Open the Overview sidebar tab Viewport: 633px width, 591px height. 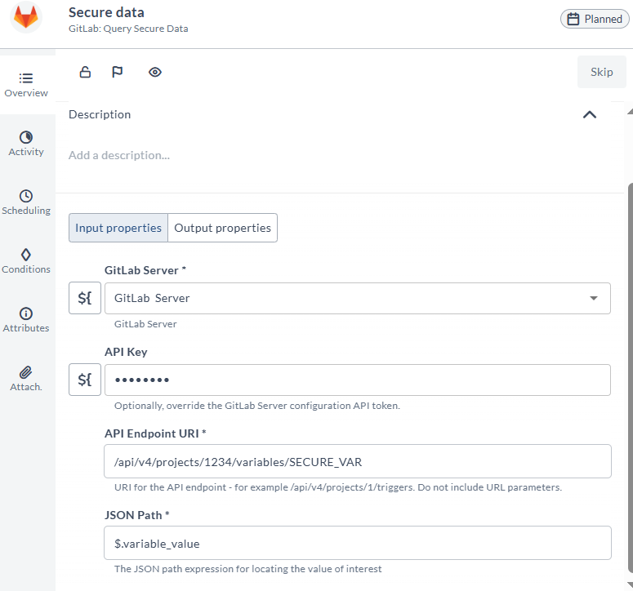26,85
